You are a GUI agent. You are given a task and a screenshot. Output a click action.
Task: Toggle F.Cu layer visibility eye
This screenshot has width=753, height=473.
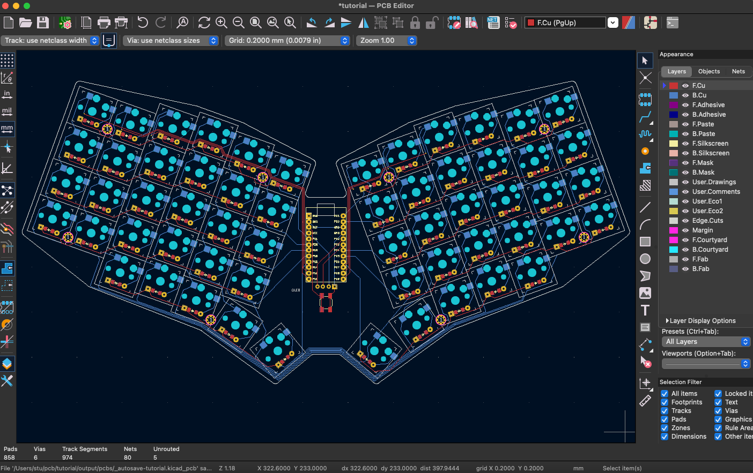[x=685, y=86]
